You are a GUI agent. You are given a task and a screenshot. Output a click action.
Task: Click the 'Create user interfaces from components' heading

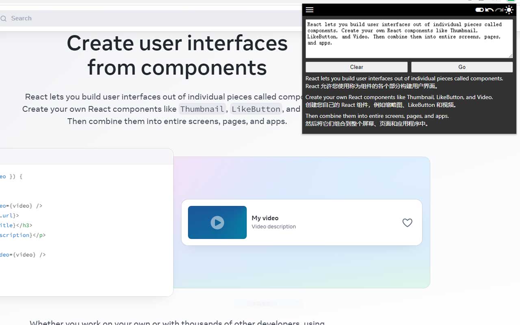[x=177, y=55]
